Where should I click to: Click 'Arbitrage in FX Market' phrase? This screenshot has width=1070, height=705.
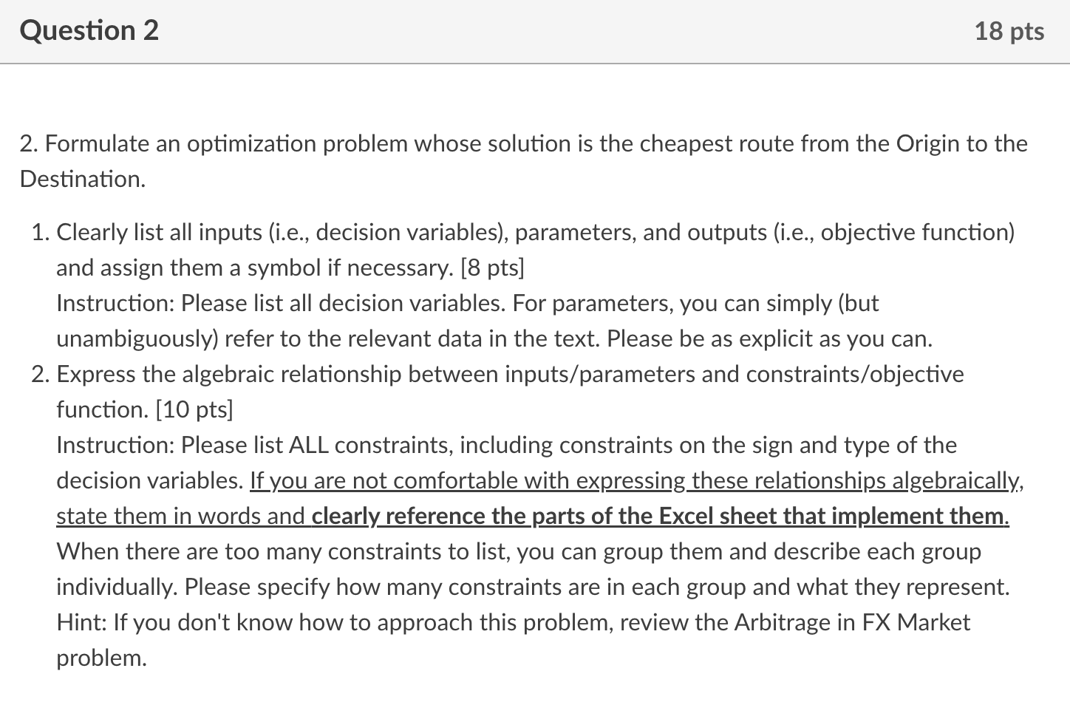click(x=851, y=622)
